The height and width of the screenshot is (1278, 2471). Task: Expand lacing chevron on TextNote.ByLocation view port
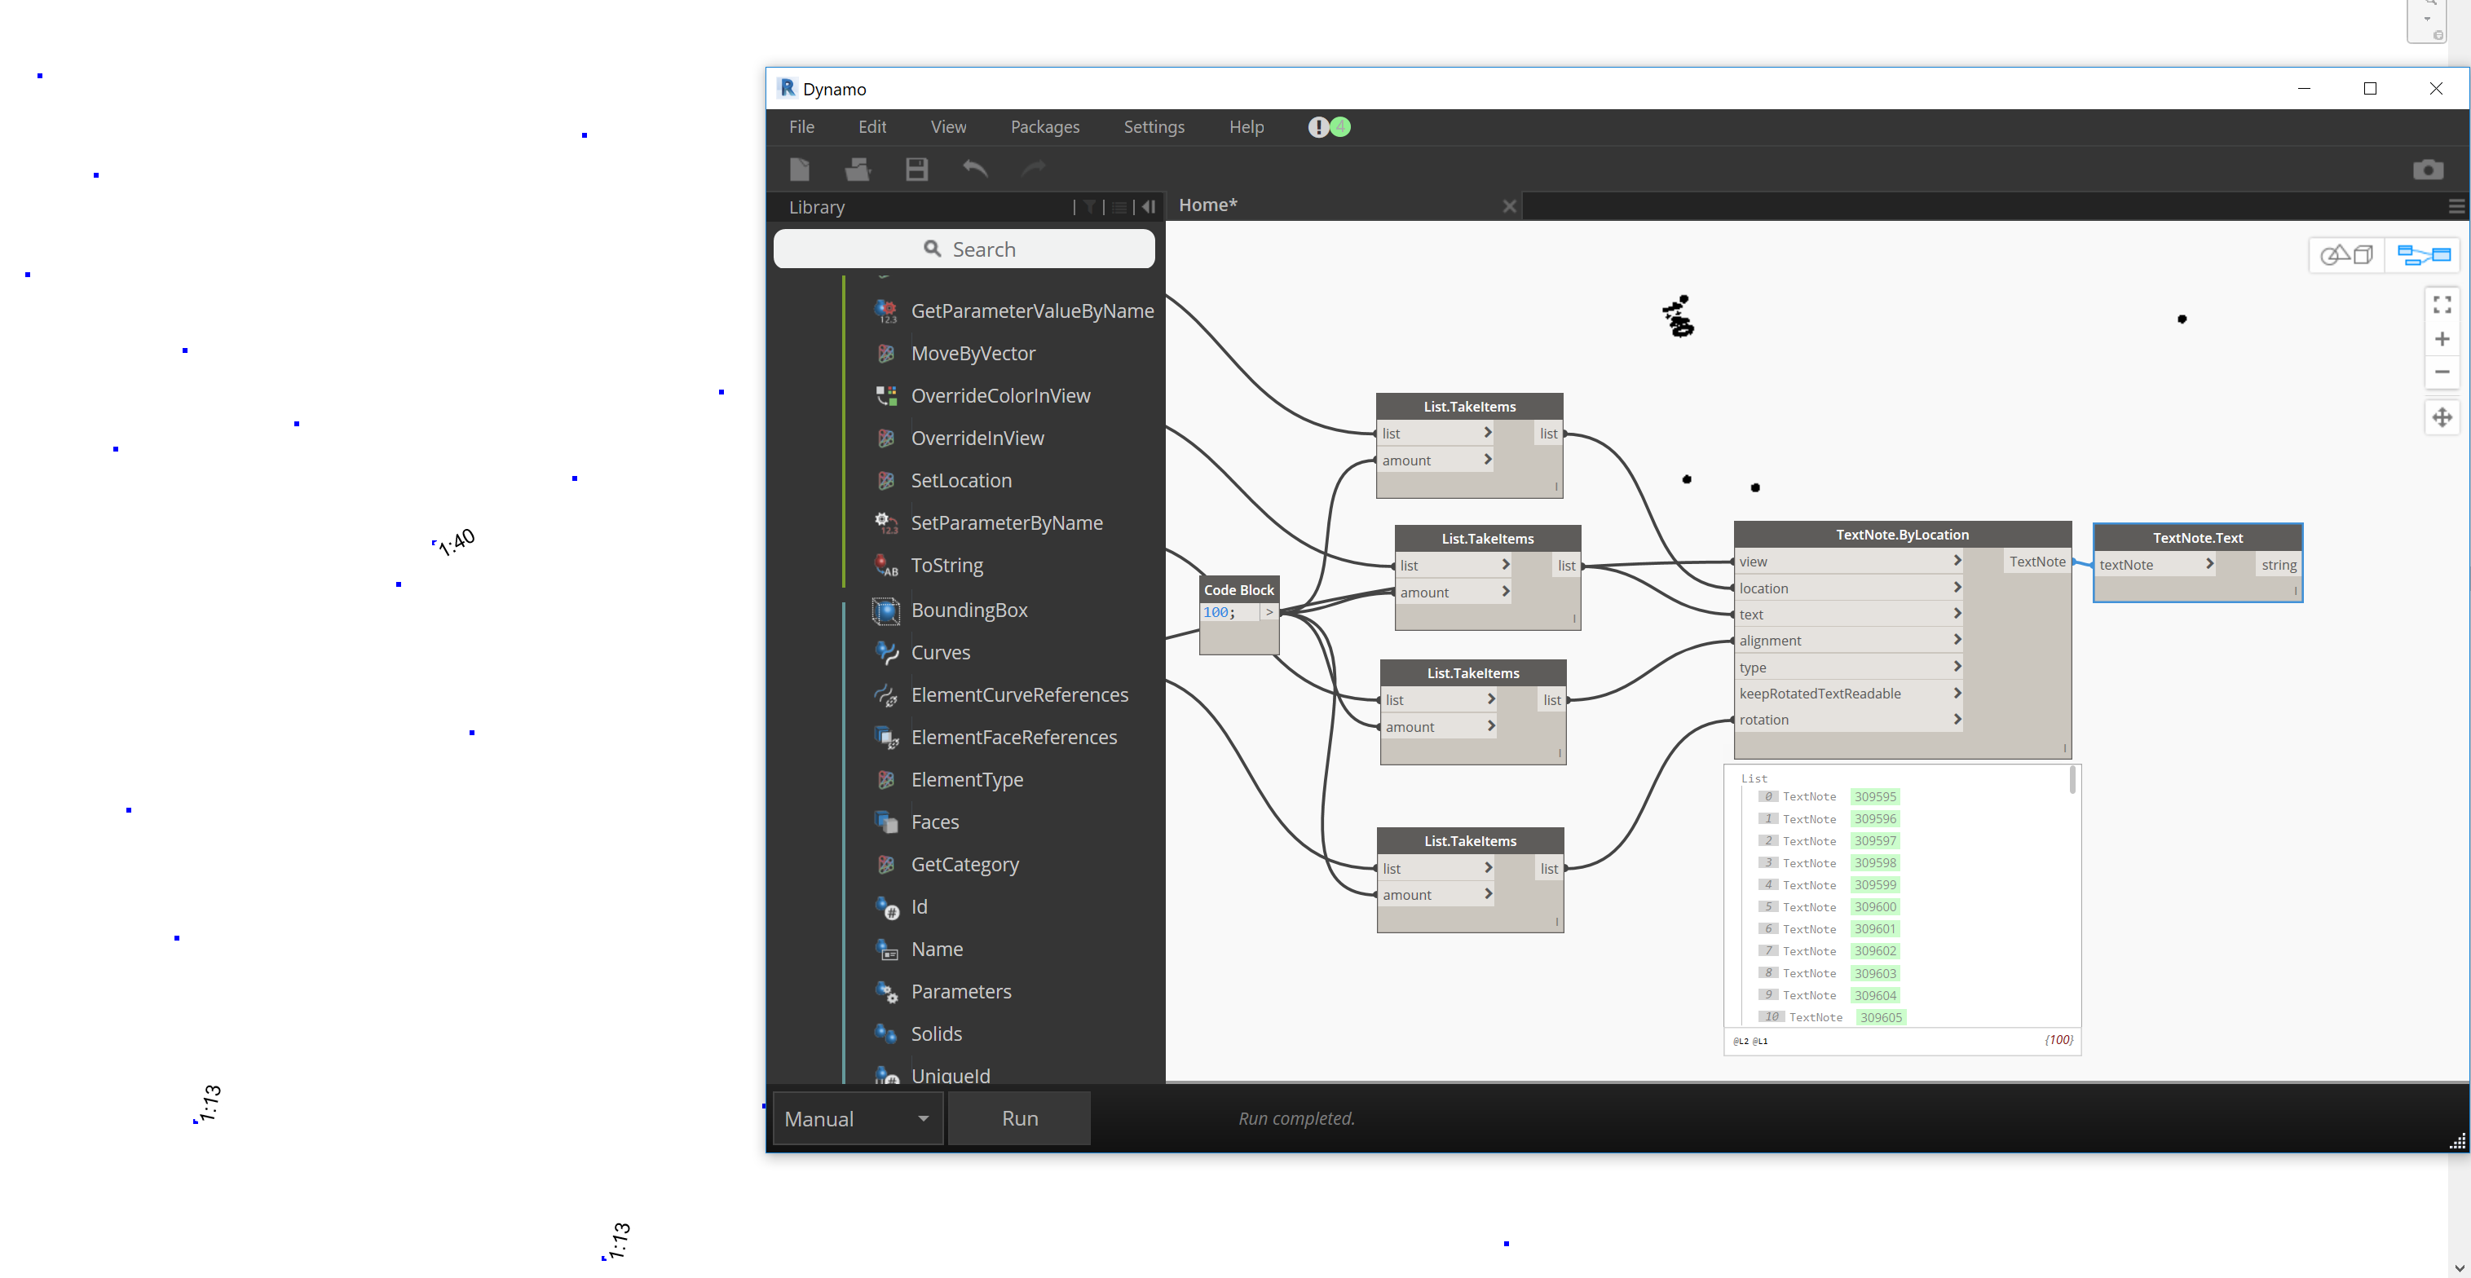(x=1957, y=561)
